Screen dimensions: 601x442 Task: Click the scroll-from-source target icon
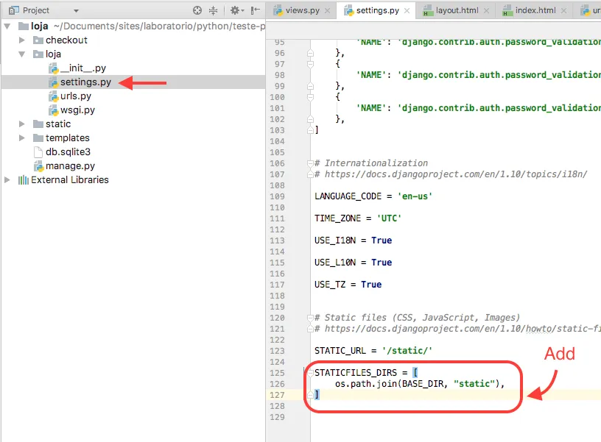click(197, 10)
